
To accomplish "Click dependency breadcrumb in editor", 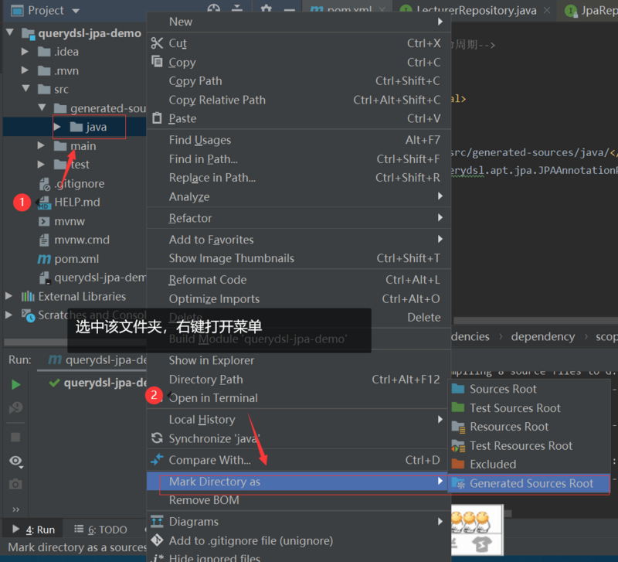I will click(x=543, y=336).
